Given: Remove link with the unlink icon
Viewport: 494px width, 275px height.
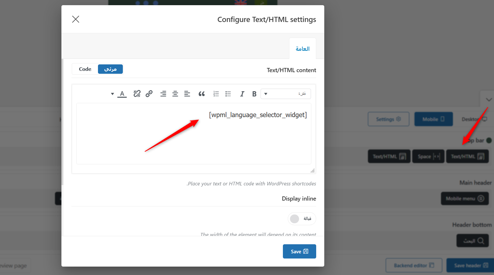Looking at the screenshot, I should pyautogui.click(x=137, y=94).
